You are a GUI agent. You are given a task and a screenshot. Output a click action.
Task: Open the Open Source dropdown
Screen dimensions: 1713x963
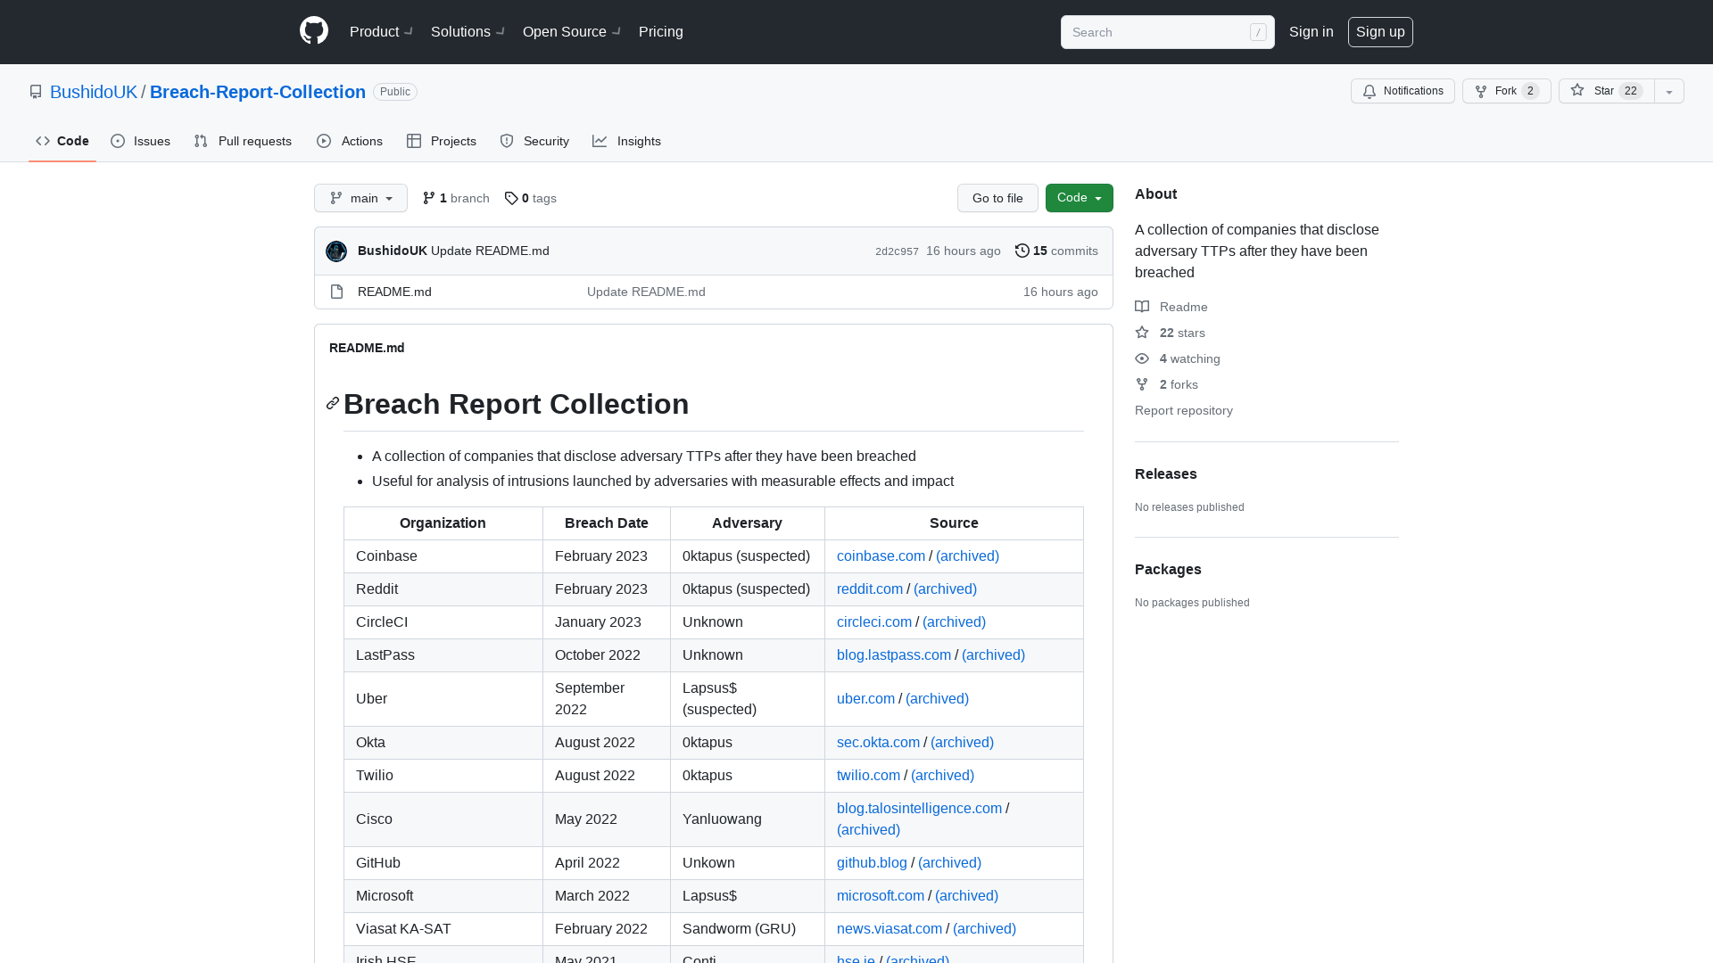572,31
